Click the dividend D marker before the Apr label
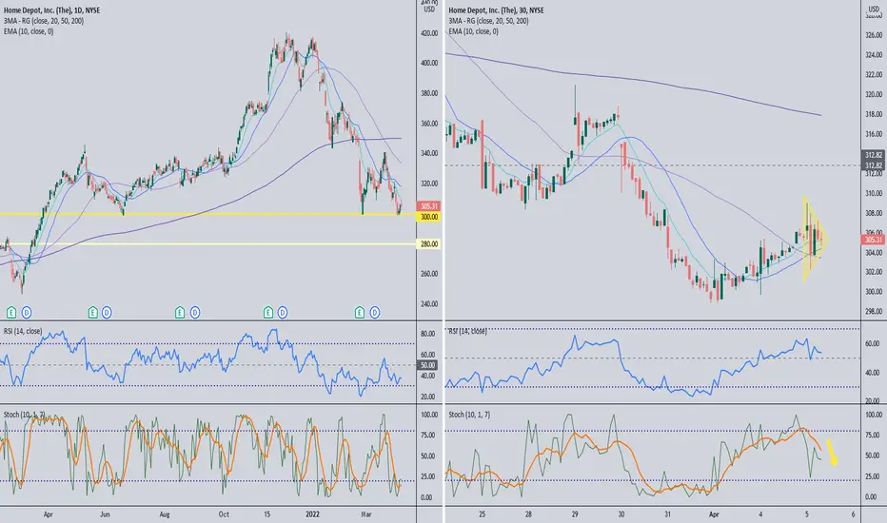The height and width of the screenshot is (523, 887). click(x=27, y=312)
